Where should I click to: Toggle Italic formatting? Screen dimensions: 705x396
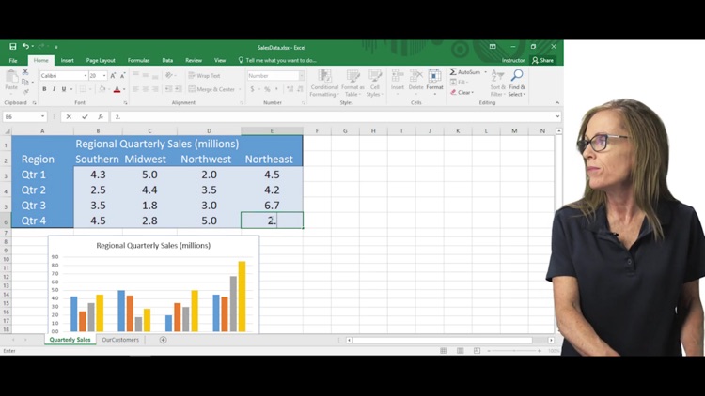[x=54, y=89]
